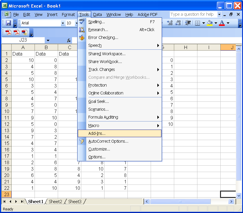Click the Error Checking icon in menu
Image resolution: width=243 pixels, height=213 pixels.
click(82, 37)
